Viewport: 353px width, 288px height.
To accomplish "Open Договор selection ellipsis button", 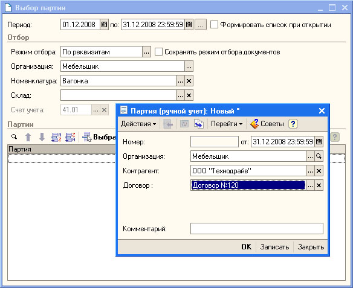I will [x=310, y=185].
